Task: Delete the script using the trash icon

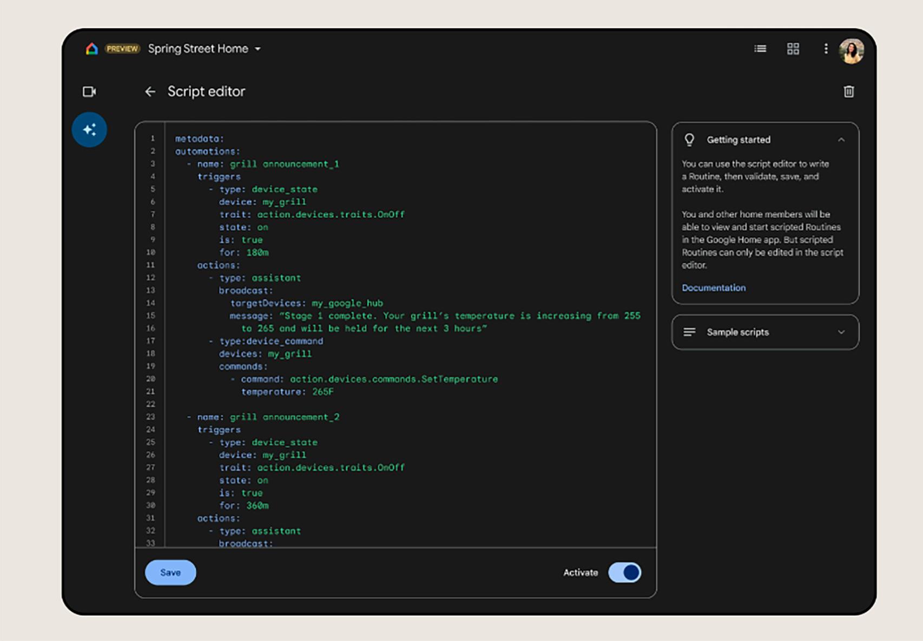Action: (x=849, y=91)
